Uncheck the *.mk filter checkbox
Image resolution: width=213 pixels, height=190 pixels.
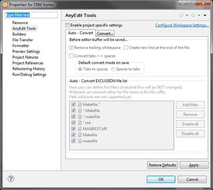(x=73, y=123)
